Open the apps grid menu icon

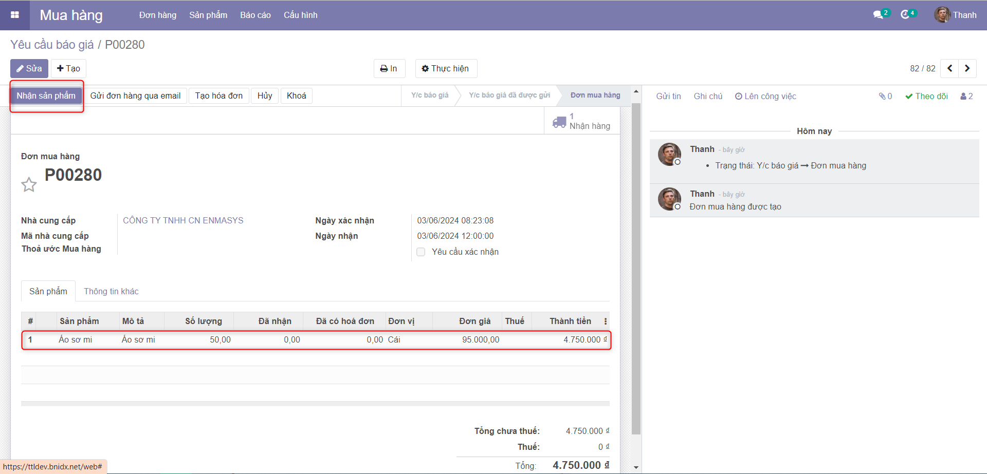click(15, 15)
